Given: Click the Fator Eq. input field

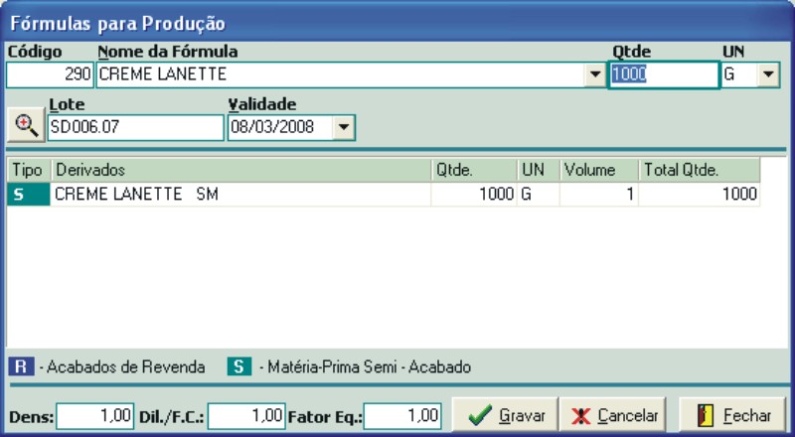Looking at the screenshot, I should click(x=402, y=416).
